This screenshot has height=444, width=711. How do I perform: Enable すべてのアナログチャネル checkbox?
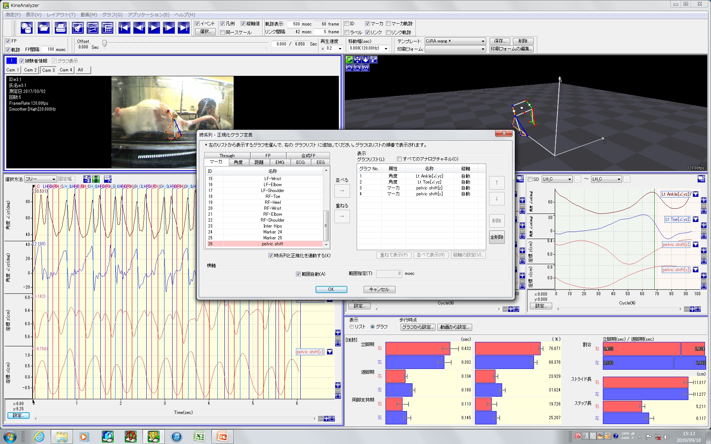(399, 159)
